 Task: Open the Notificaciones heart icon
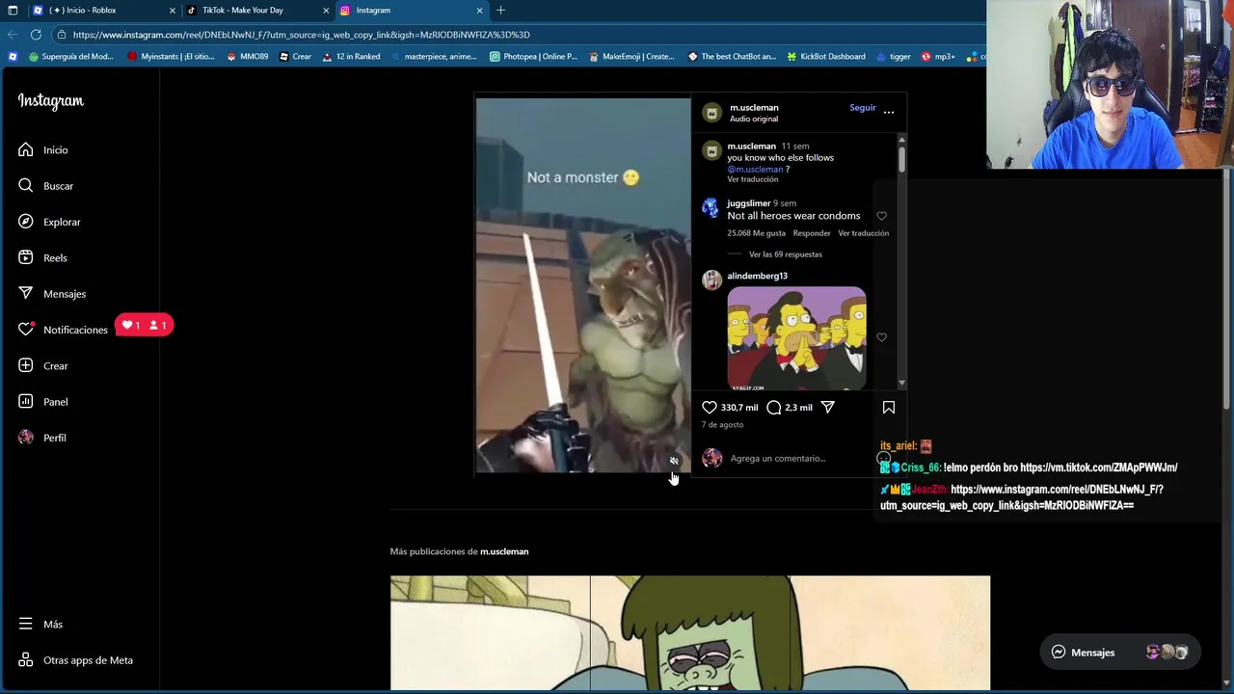point(26,330)
